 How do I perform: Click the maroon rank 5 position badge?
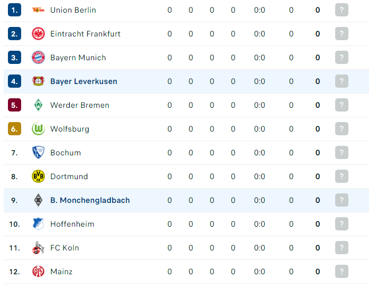pos(15,105)
